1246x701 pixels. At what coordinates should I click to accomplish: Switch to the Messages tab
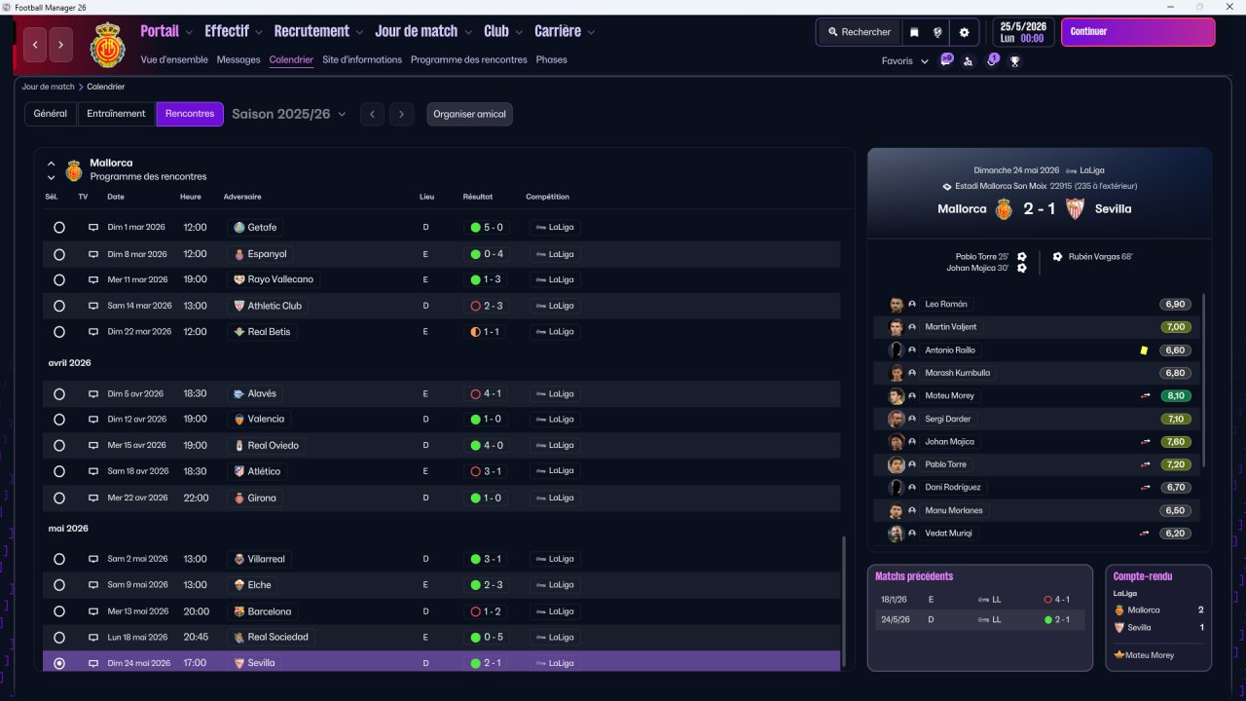coord(238,59)
